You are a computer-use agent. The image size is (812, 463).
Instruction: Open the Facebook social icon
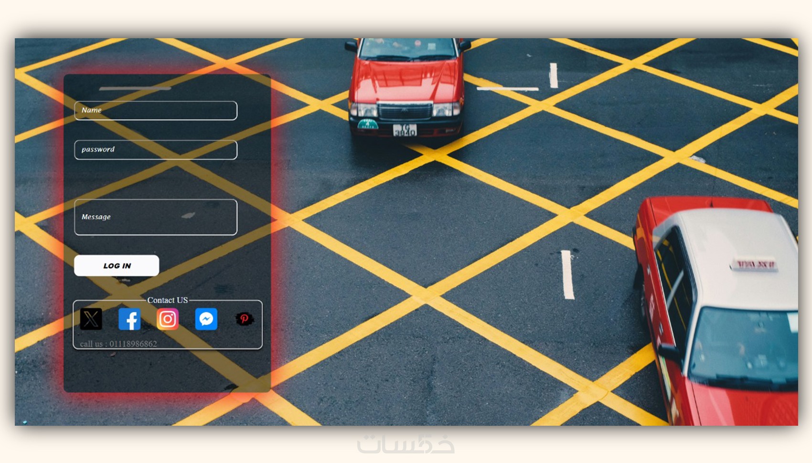[x=129, y=319]
